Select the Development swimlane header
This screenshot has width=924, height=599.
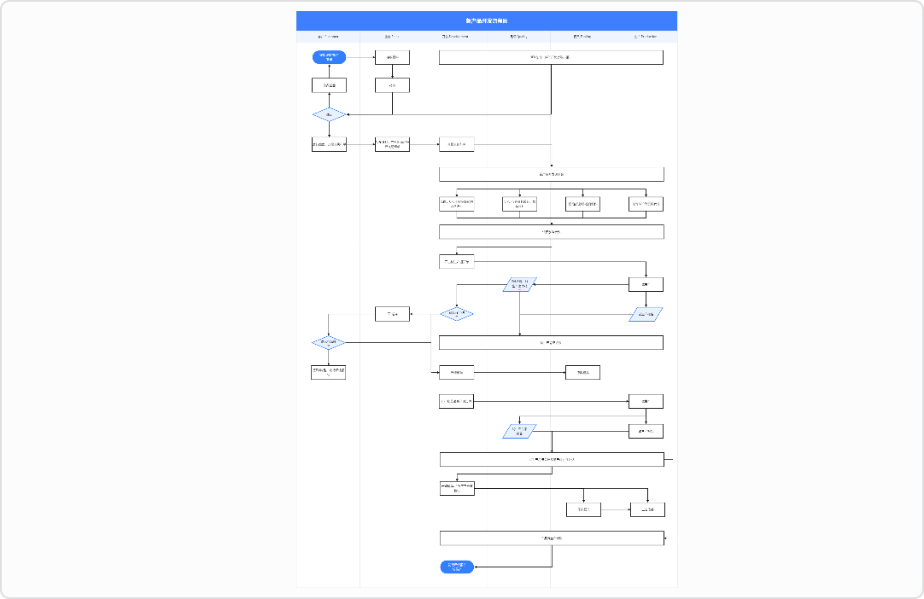[454, 37]
